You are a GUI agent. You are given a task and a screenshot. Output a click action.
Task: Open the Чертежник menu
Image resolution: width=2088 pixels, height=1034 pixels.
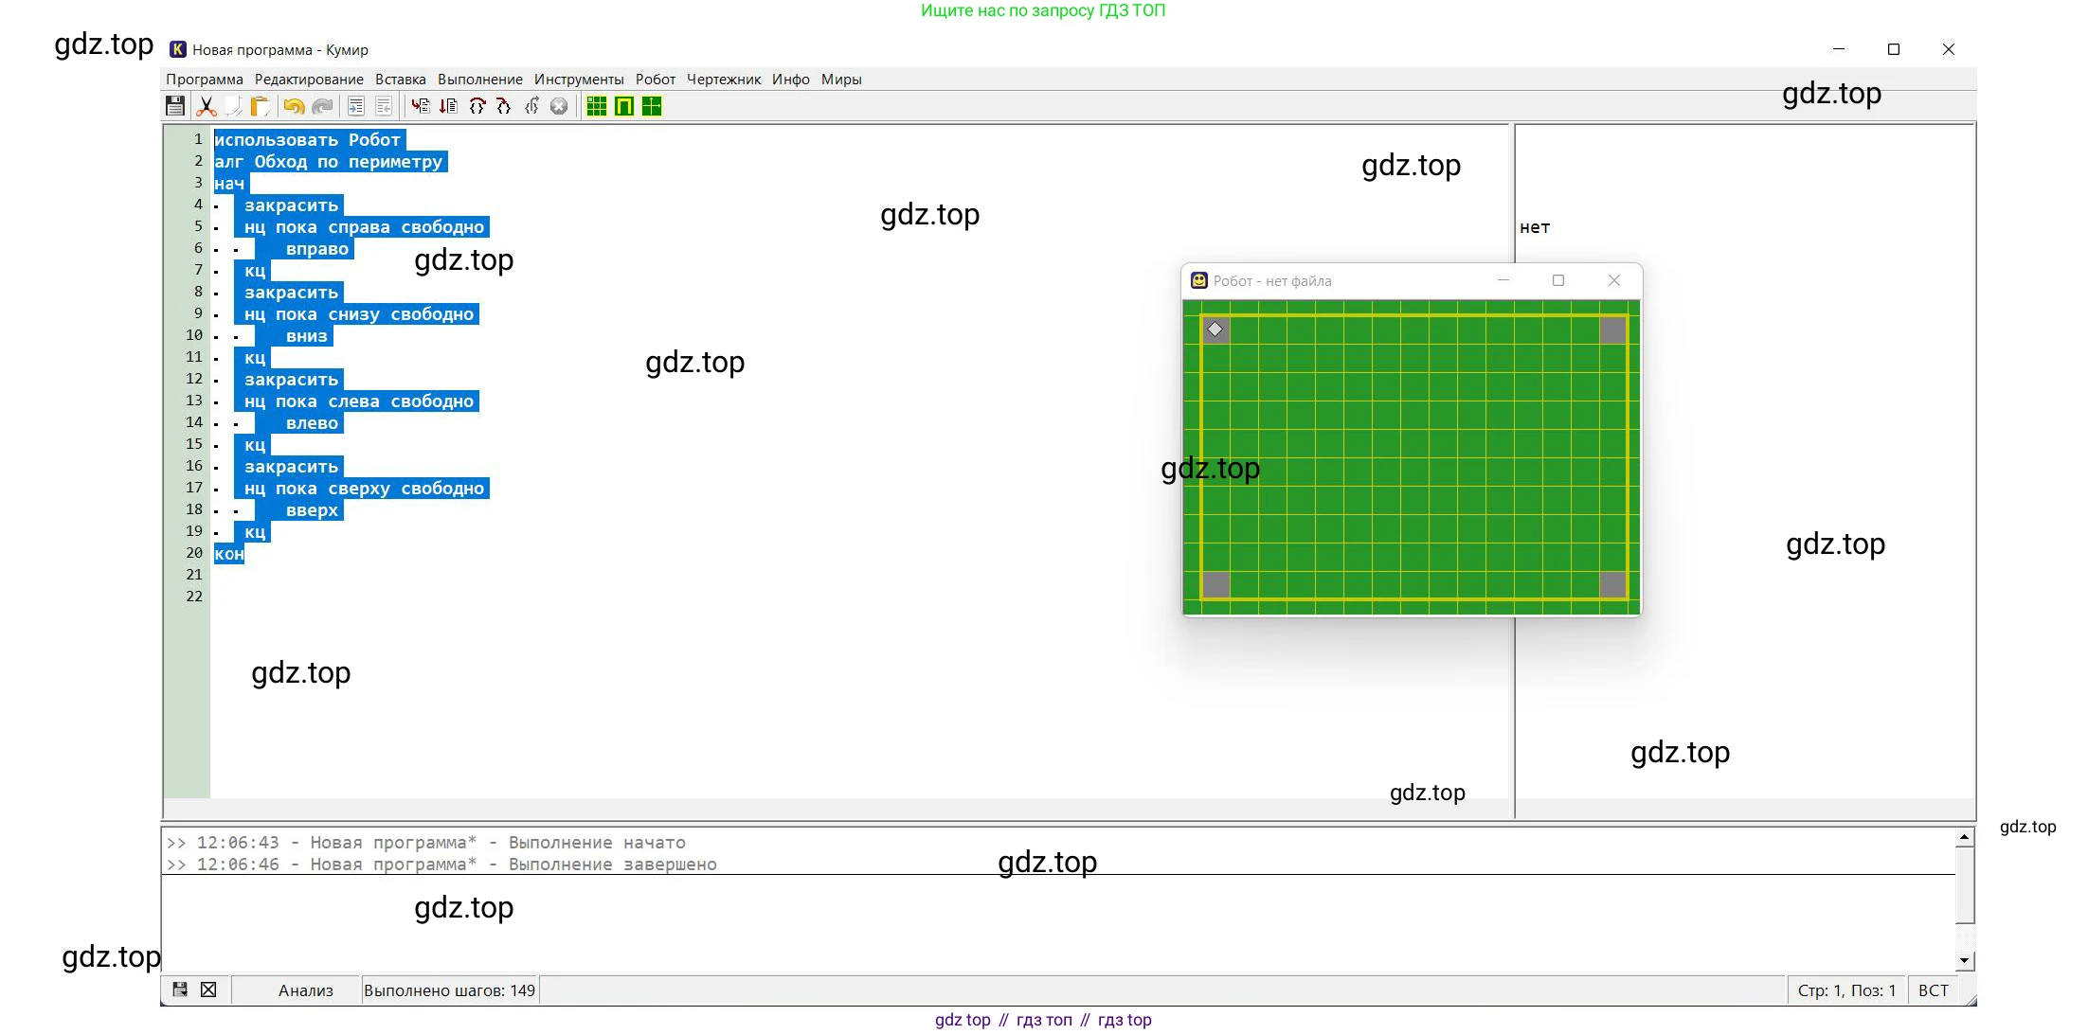(x=724, y=80)
